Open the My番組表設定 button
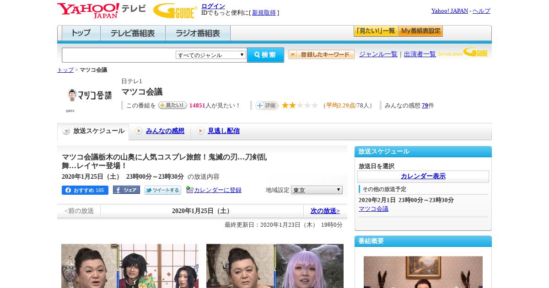The height and width of the screenshot is (288, 549). pos(421,31)
